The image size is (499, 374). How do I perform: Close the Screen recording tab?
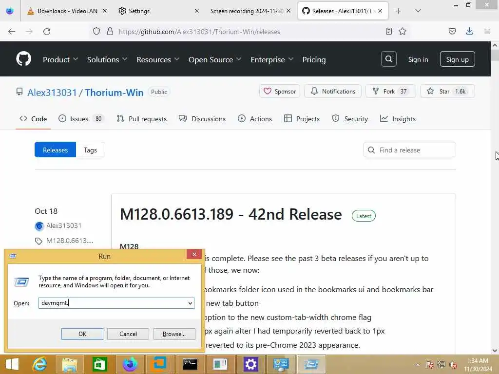coord(288,11)
